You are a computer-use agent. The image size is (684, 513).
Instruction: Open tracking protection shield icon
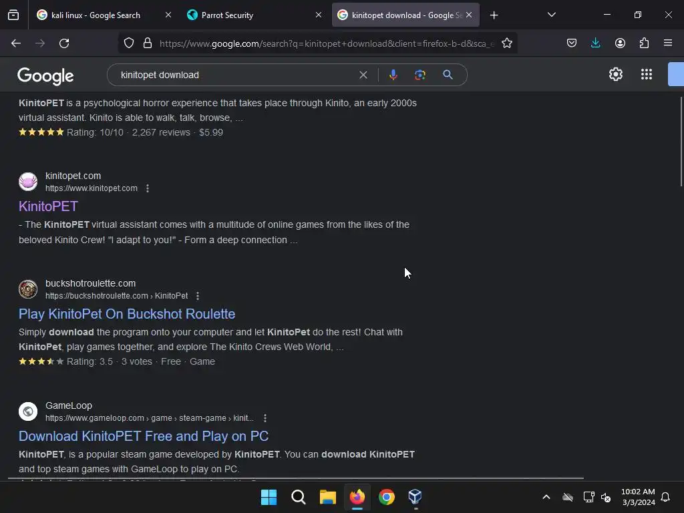coord(129,43)
